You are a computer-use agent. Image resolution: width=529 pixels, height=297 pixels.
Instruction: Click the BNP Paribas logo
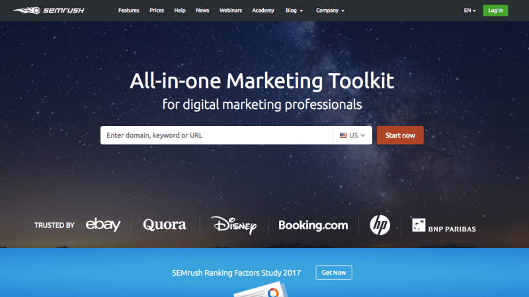point(444,225)
